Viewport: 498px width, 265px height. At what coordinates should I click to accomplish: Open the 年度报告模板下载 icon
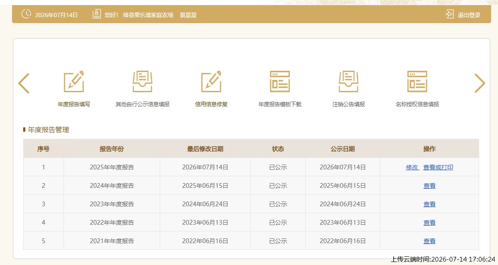click(280, 81)
